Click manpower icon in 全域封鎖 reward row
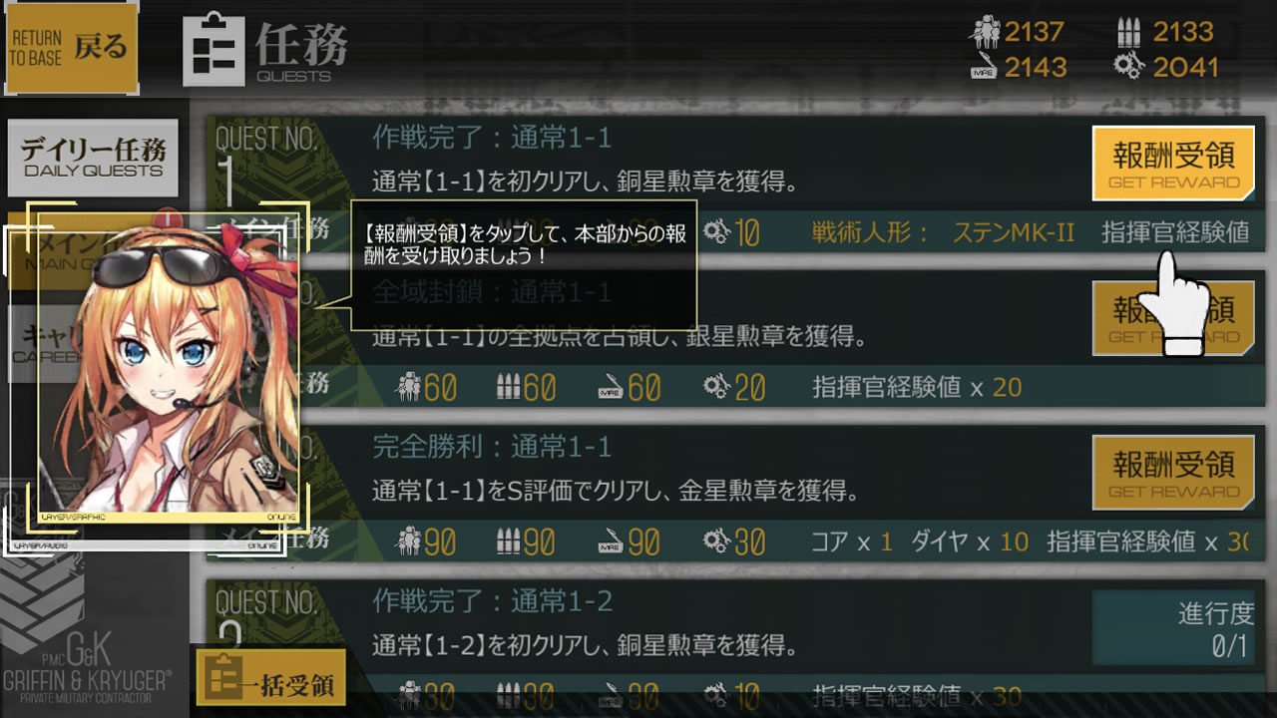 [409, 387]
